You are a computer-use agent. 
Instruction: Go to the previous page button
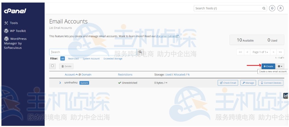tap(247, 52)
